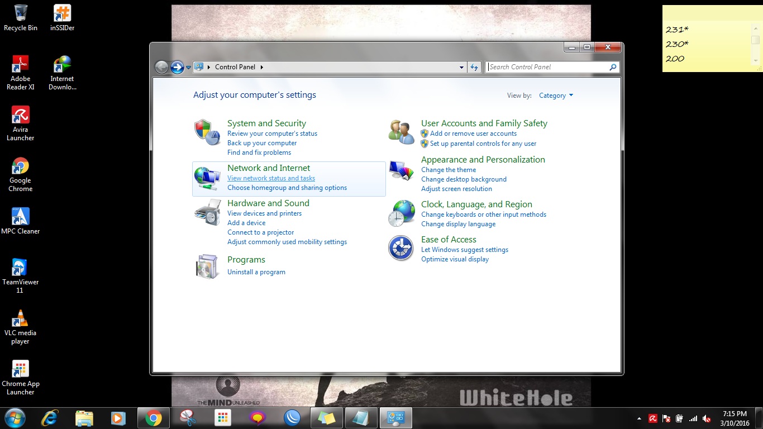Image resolution: width=763 pixels, height=429 pixels.
Task: Click the Programs box icon
Action: (207, 266)
